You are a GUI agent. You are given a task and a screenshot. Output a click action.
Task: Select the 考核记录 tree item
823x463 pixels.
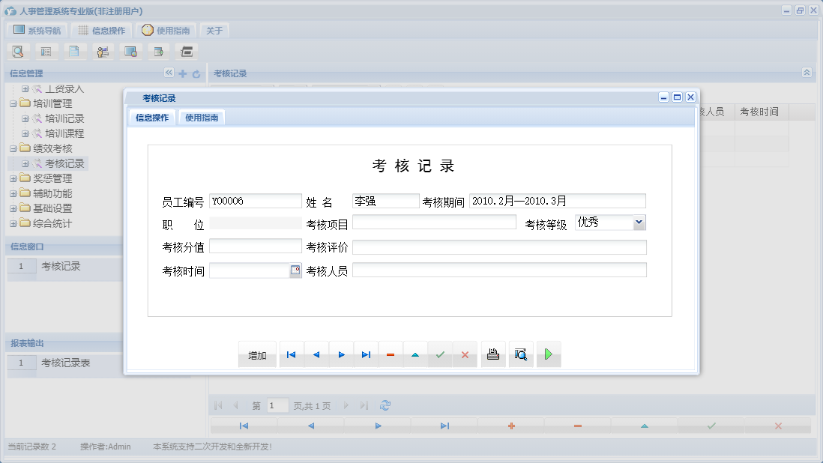(x=64, y=163)
